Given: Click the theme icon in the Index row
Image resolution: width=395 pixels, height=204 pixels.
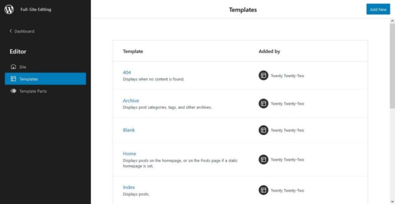Looking at the screenshot, I should click(264, 190).
